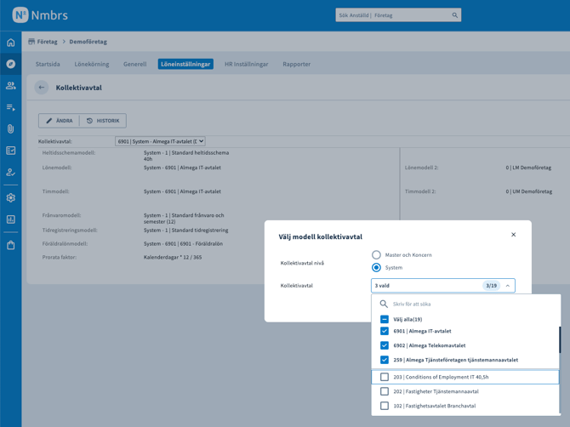Open the reports chart icon in the sidebar

11,219
